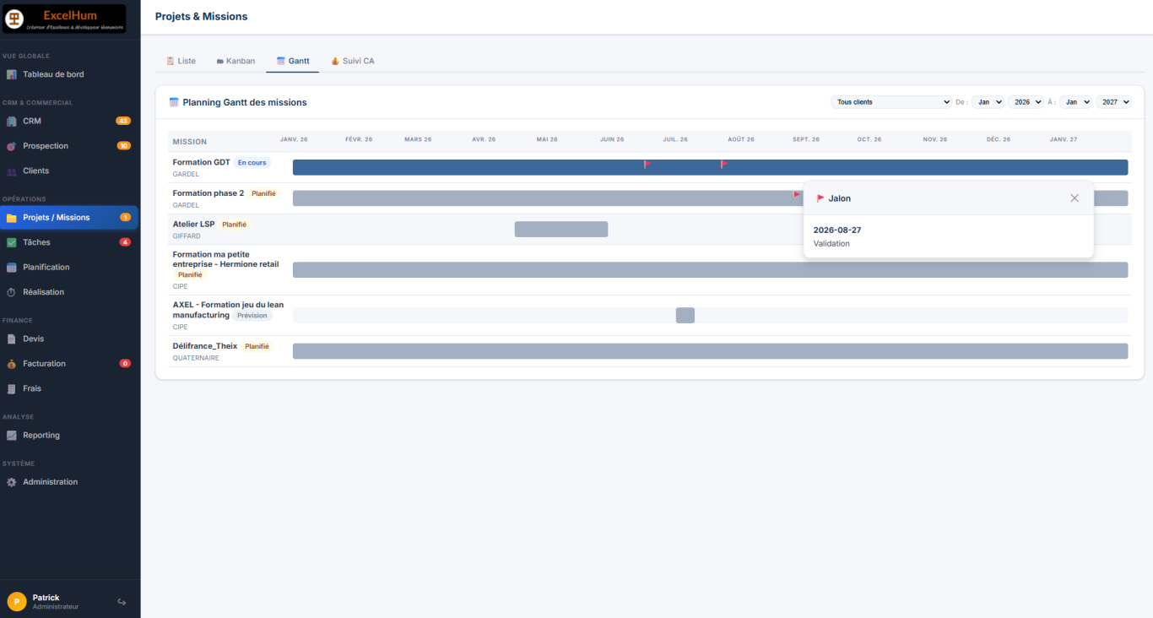The height and width of the screenshot is (618, 1153).
Task: Click the AXEL Formation jeu du lean bar
Action: coord(685,315)
